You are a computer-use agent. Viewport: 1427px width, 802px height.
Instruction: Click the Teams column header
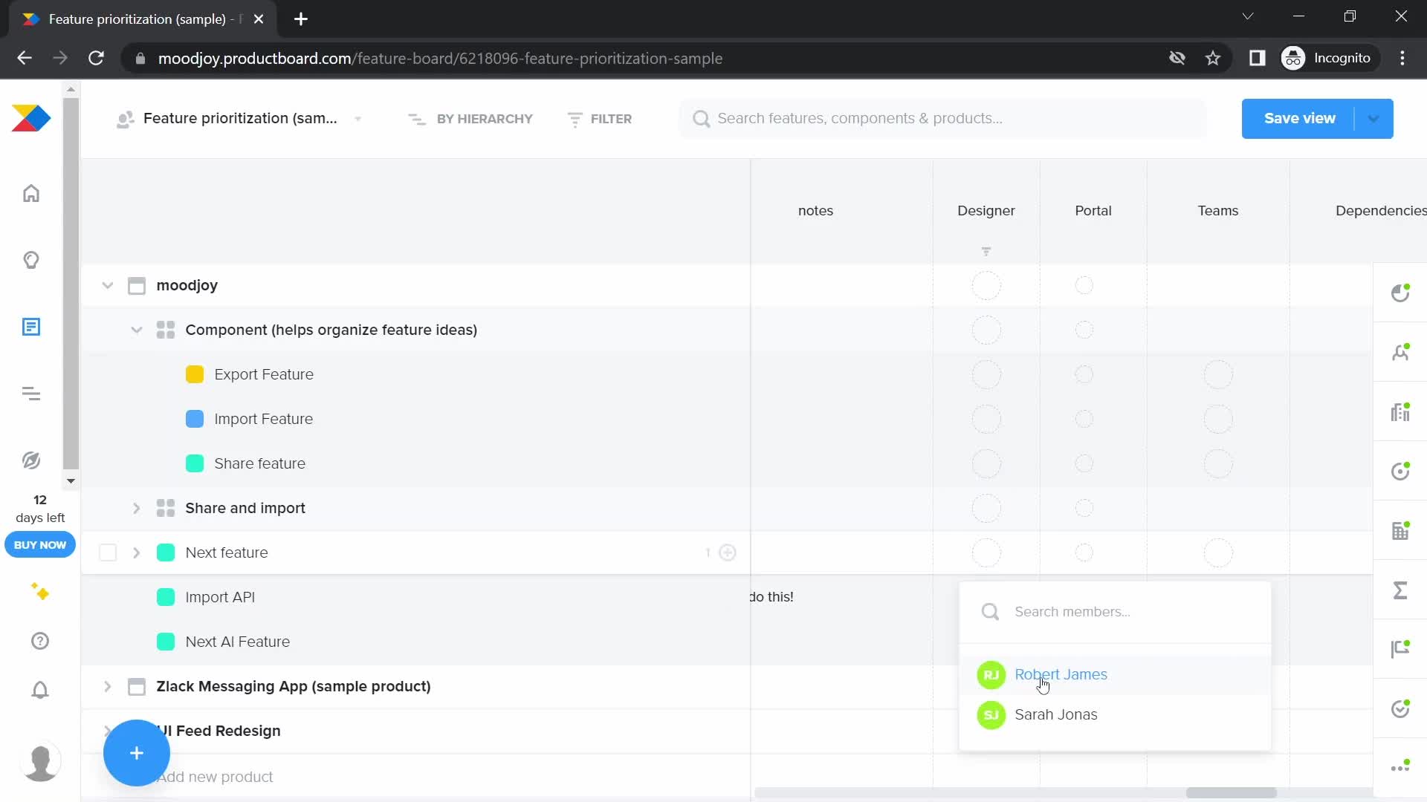point(1218,211)
